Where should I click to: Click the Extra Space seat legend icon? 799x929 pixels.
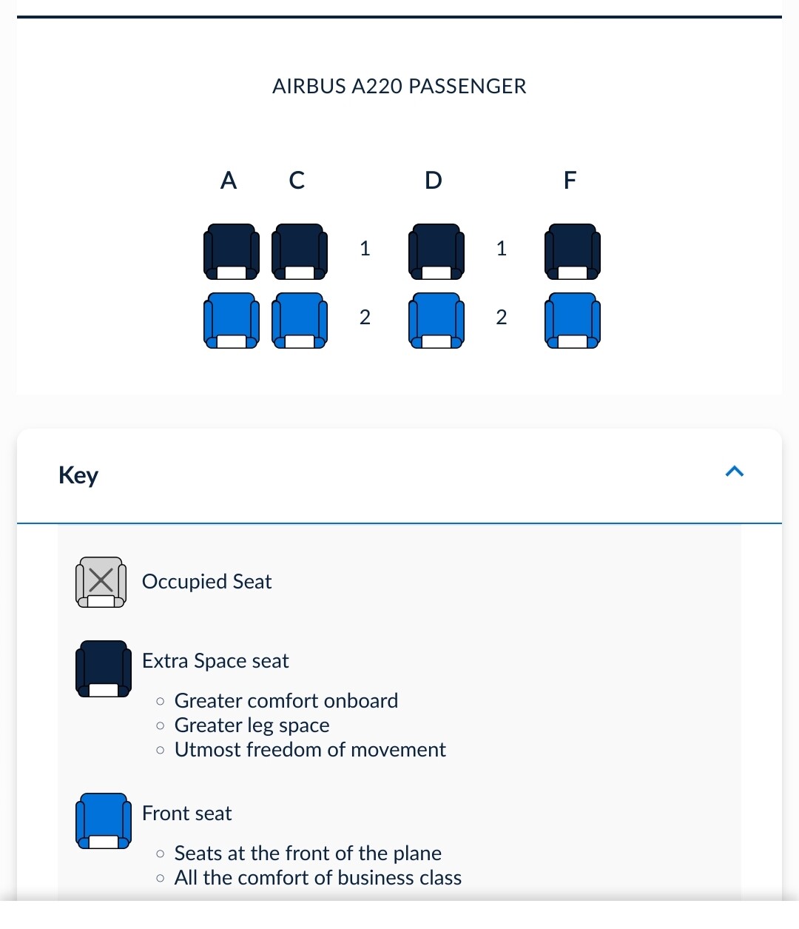pyautogui.click(x=104, y=668)
